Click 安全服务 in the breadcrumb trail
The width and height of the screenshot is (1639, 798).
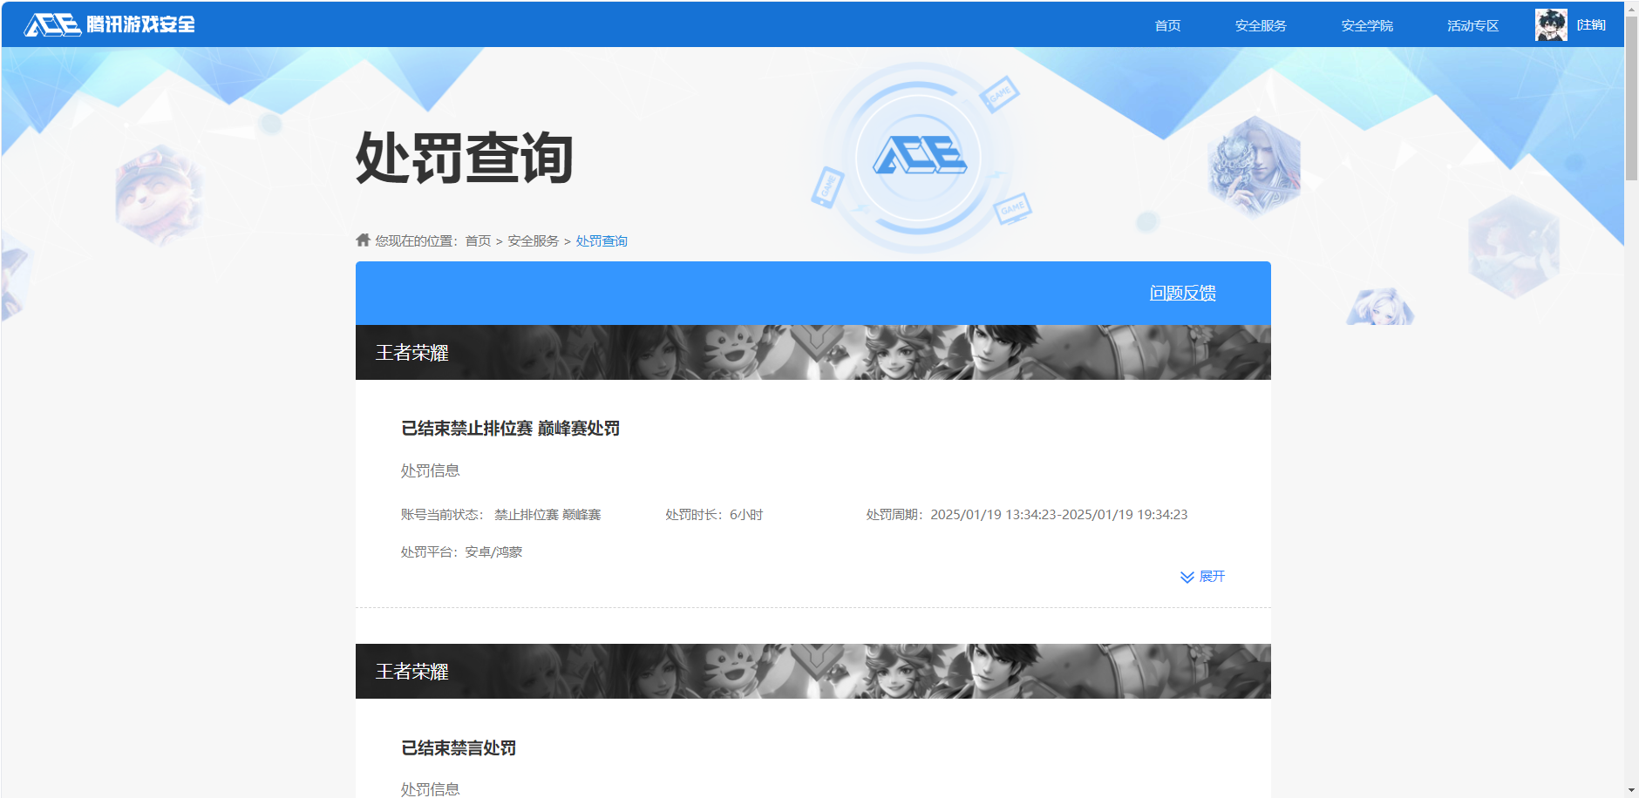(534, 241)
